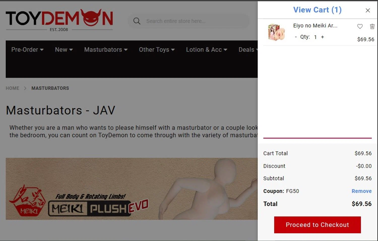Add cart item to wishlist heart icon
This screenshot has height=241, width=378.
point(360,26)
